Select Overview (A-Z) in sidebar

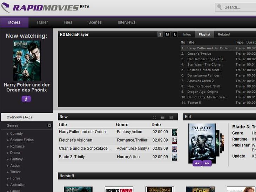pyautogui.click(x=27, y=117)
